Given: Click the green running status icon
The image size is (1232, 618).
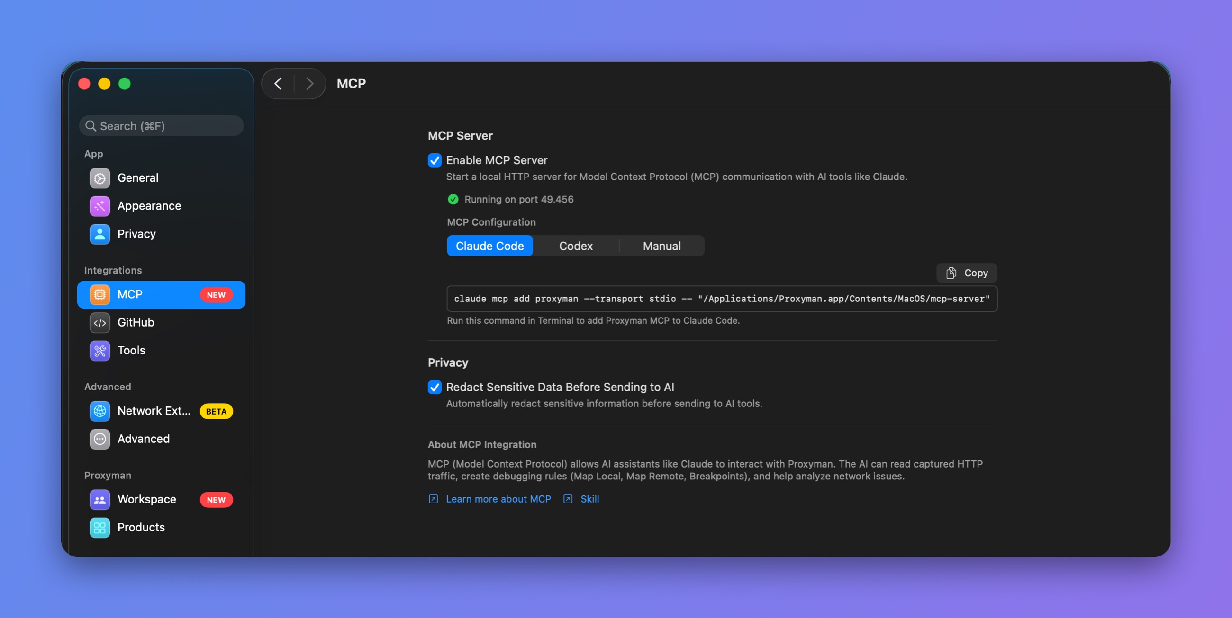Looking at the screenshot, I should point(453,200).
